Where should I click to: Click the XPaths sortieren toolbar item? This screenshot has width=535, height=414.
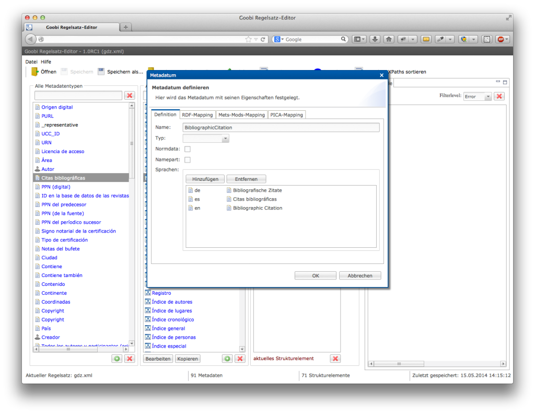tap(407, 72)
